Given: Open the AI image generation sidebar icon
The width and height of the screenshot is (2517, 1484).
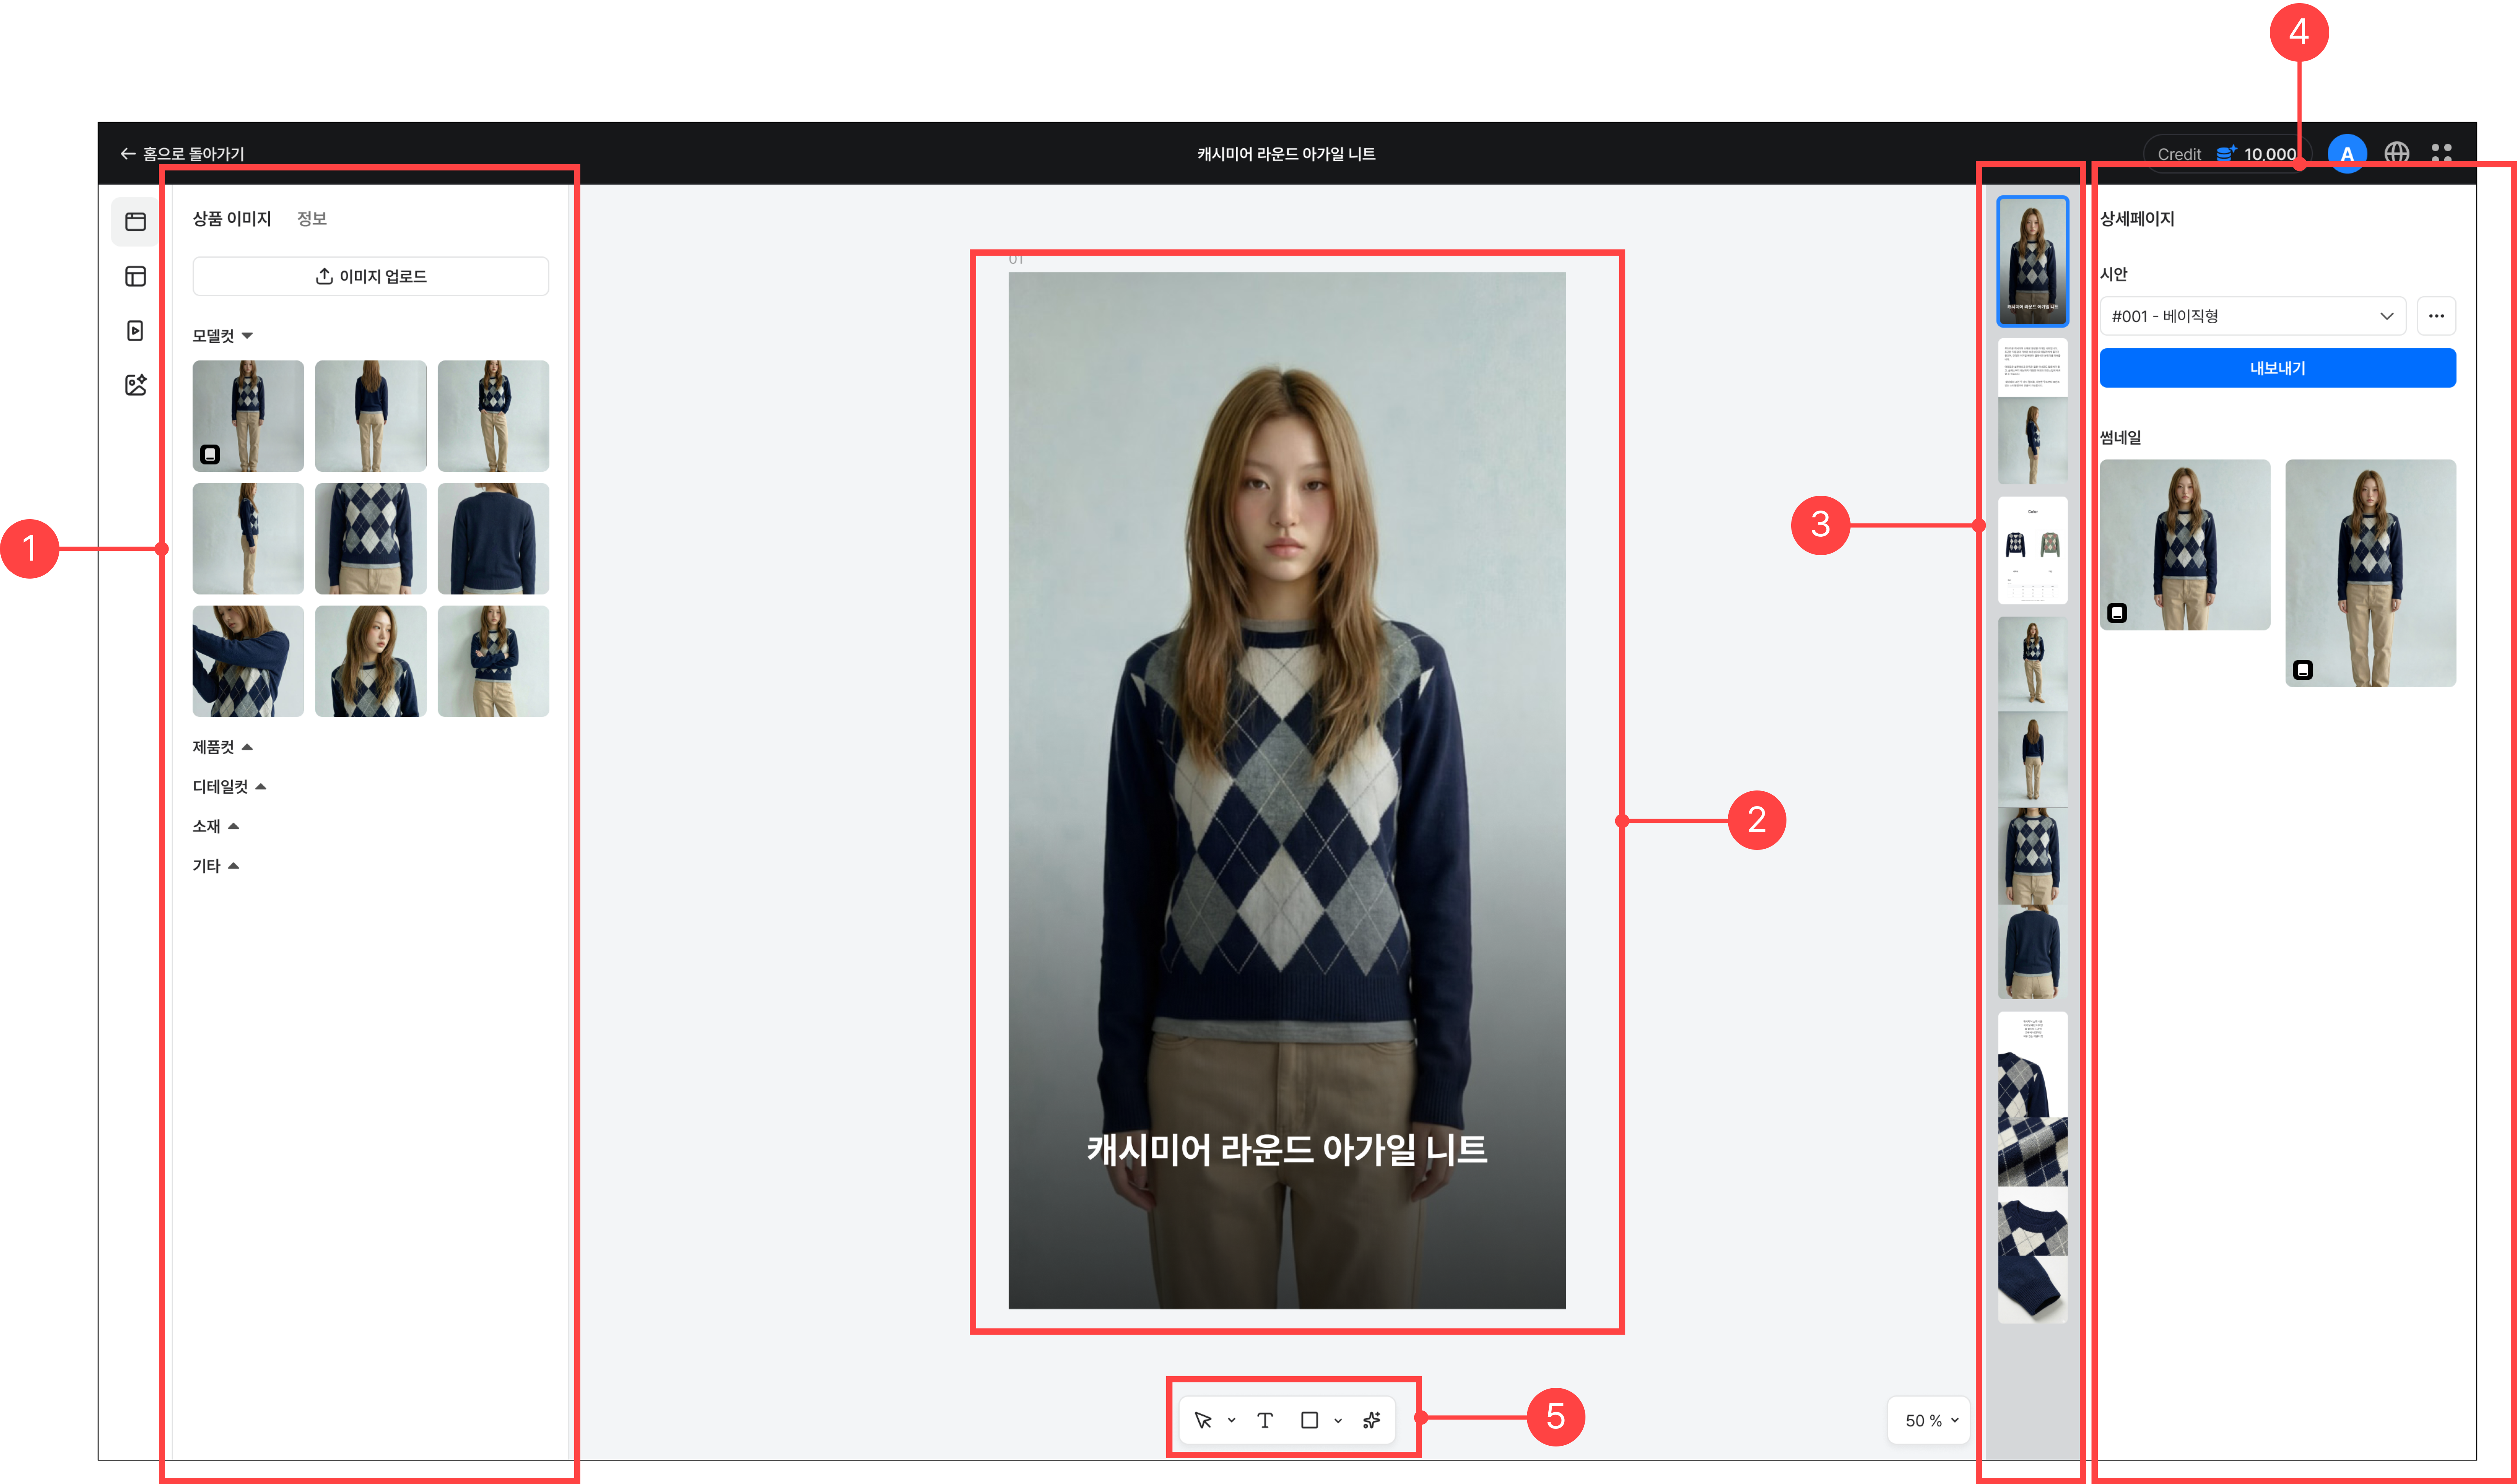Looking at the screenshot, I should [x=136, y=385].
